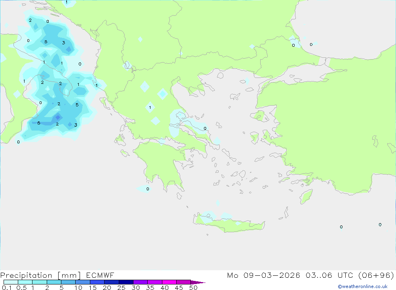This screenshot has width=396, height=290.
Task: Pick the swatch between 45 and 50
Action: [184, 282]
